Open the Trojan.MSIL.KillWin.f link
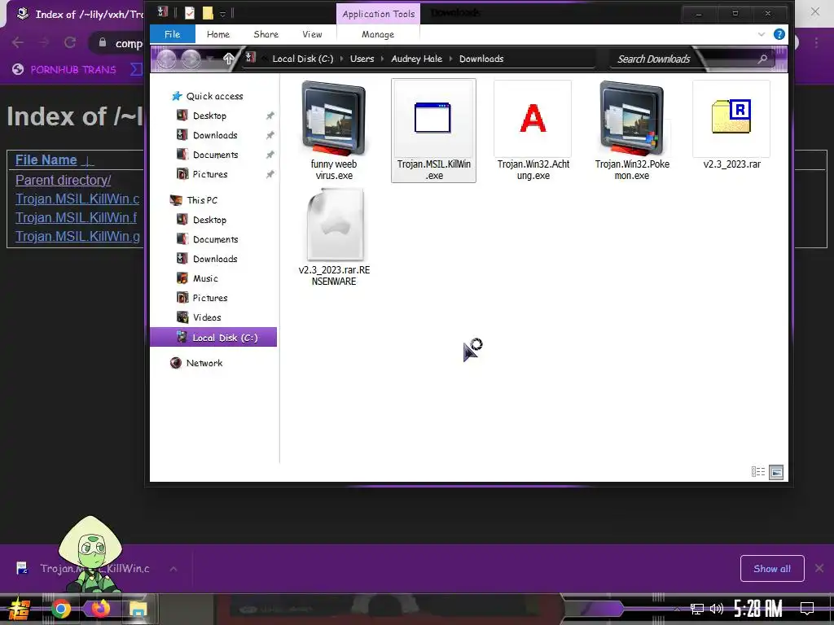Viewport: 834px width, 625px height. point(76,217)
